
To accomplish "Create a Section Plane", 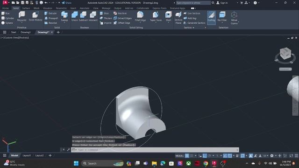I will pyautogui.click(x=178, y=18).
